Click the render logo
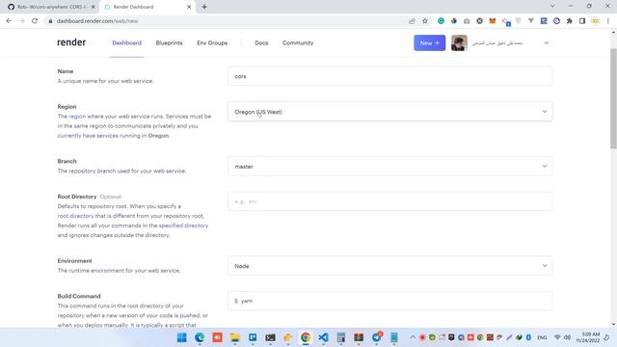The height and width of the screenshot is (347, 617). click(x=71, y=42)
